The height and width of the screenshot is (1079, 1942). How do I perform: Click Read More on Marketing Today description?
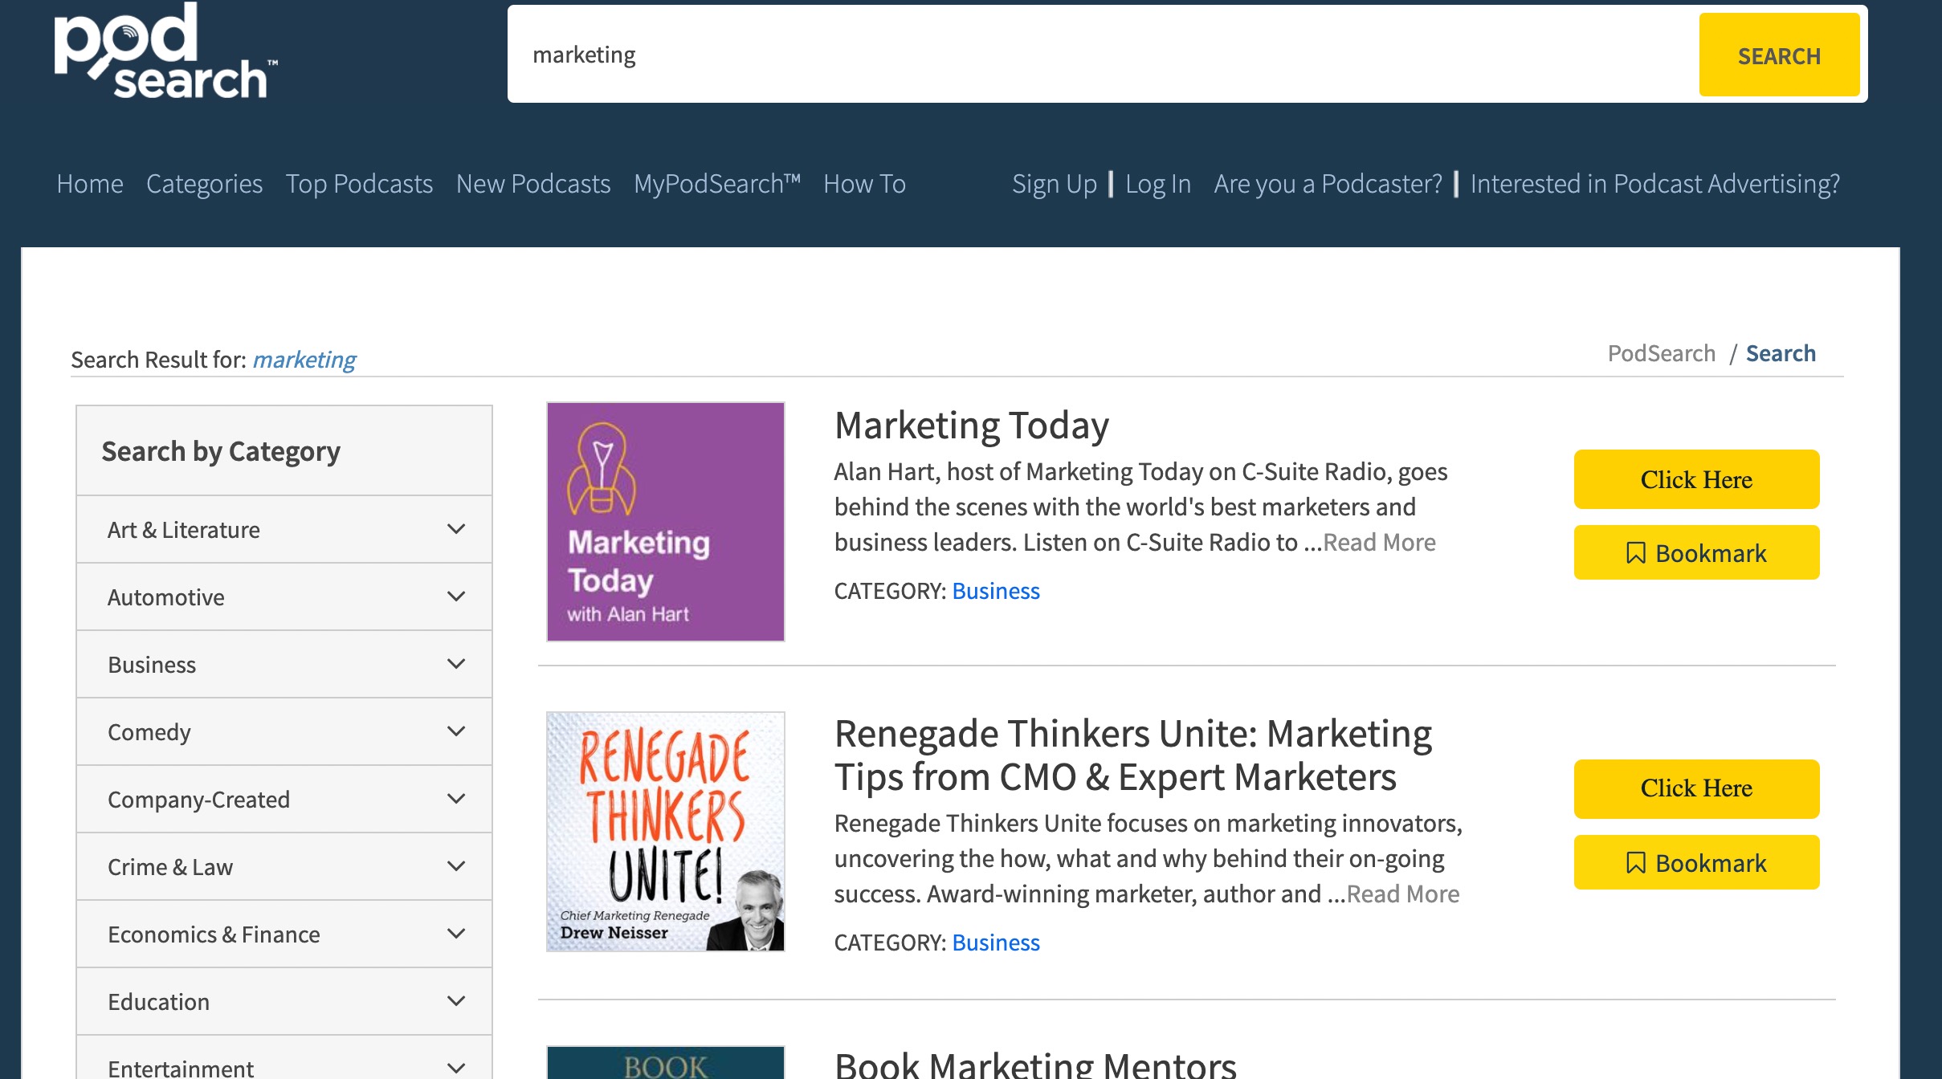click(x=1379, y=542)
